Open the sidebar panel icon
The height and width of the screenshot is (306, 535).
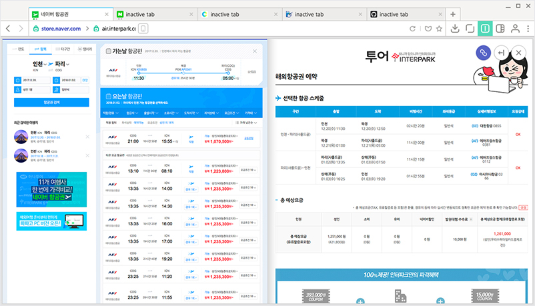pyautogui.click(x=500, y=29)
